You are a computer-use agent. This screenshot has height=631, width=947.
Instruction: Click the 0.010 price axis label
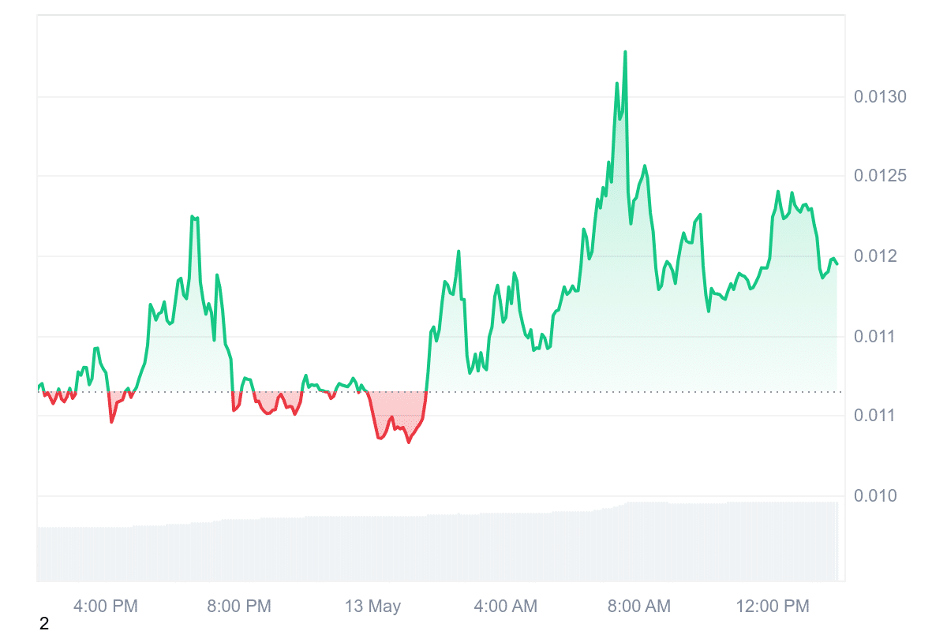pyautogui.click(x=876, y=495)
